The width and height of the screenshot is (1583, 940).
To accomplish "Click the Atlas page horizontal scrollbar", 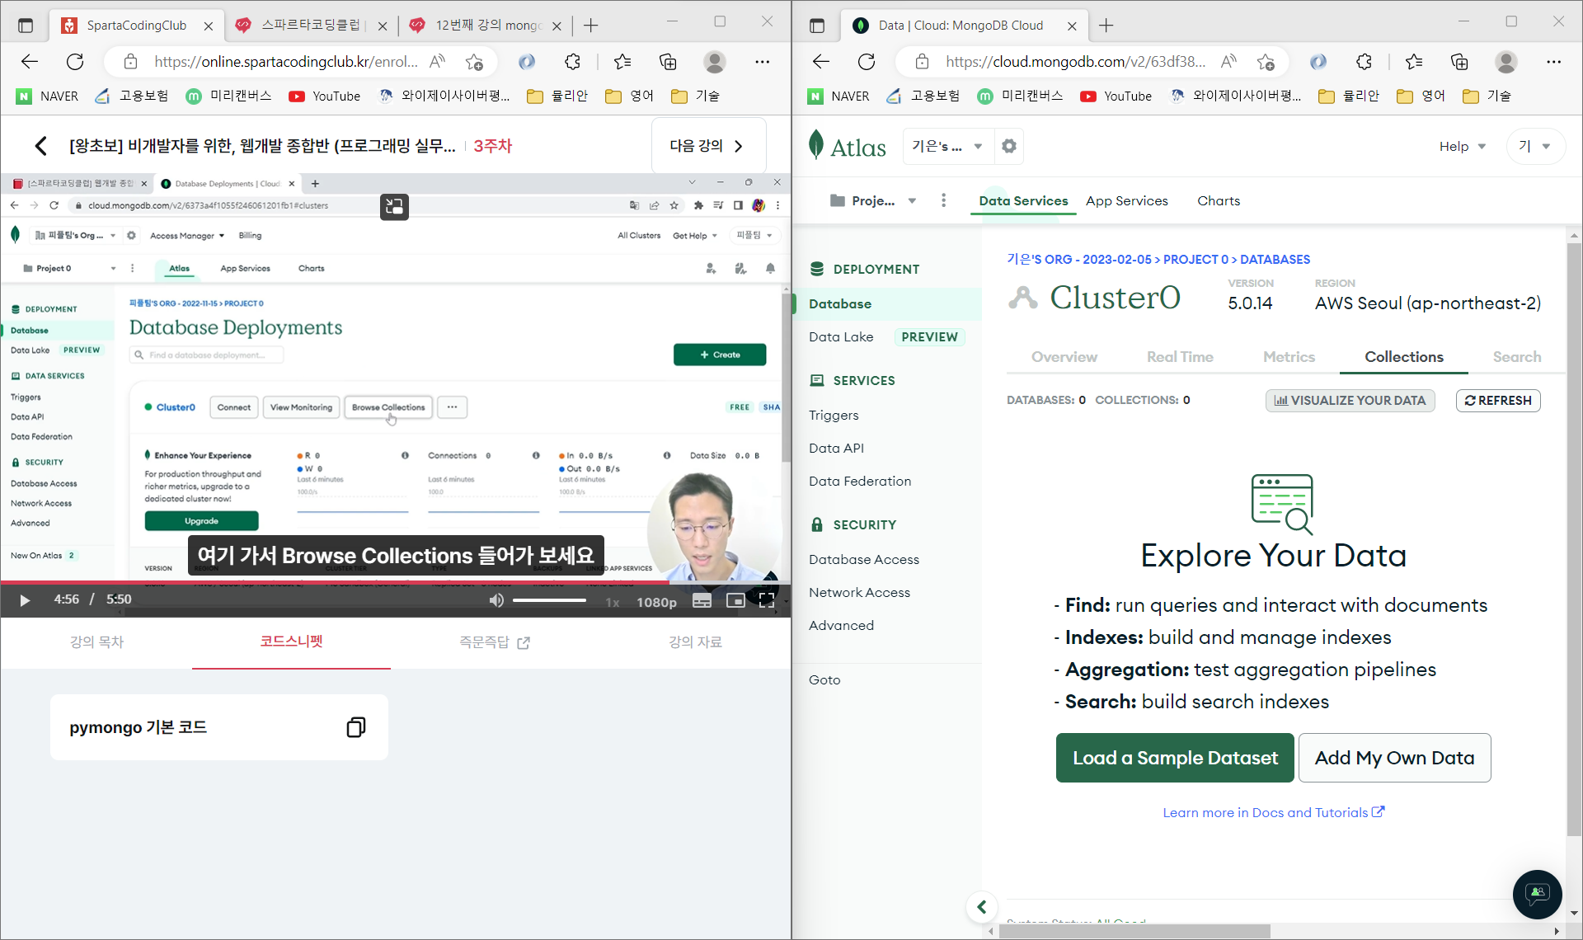I will coord(1134,931).
